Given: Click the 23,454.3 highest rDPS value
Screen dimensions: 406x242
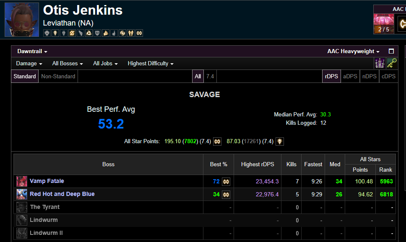Looking at the screenshot, I should pos(267,181).
